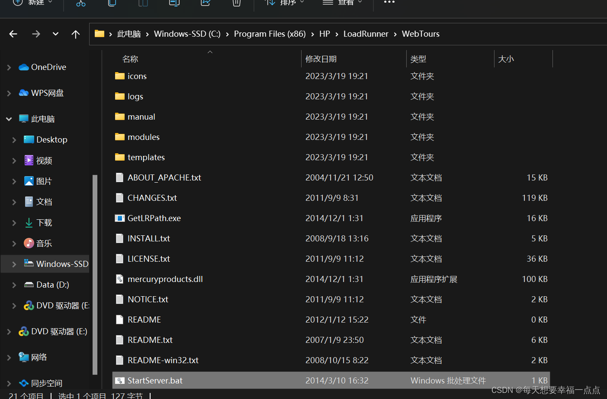This screenshot has width=607, height=399.
Task: Navigate to LoadRunner breadcrumb segment
Action: [366, 34]
